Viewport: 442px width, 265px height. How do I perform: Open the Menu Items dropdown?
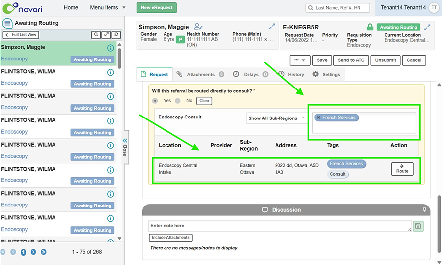click(108, 7)
